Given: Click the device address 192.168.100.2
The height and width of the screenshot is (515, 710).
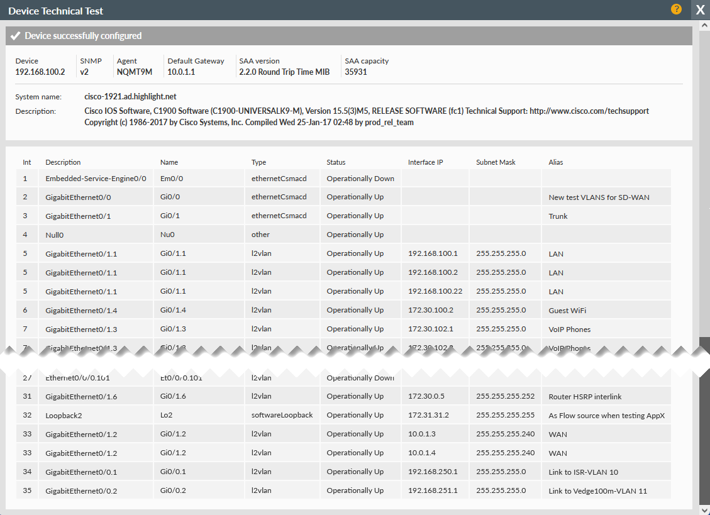Looking at the screenshot, I should click(x=40, y=72).
